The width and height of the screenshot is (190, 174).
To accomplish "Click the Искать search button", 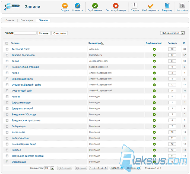I will (x=44, y=33).
